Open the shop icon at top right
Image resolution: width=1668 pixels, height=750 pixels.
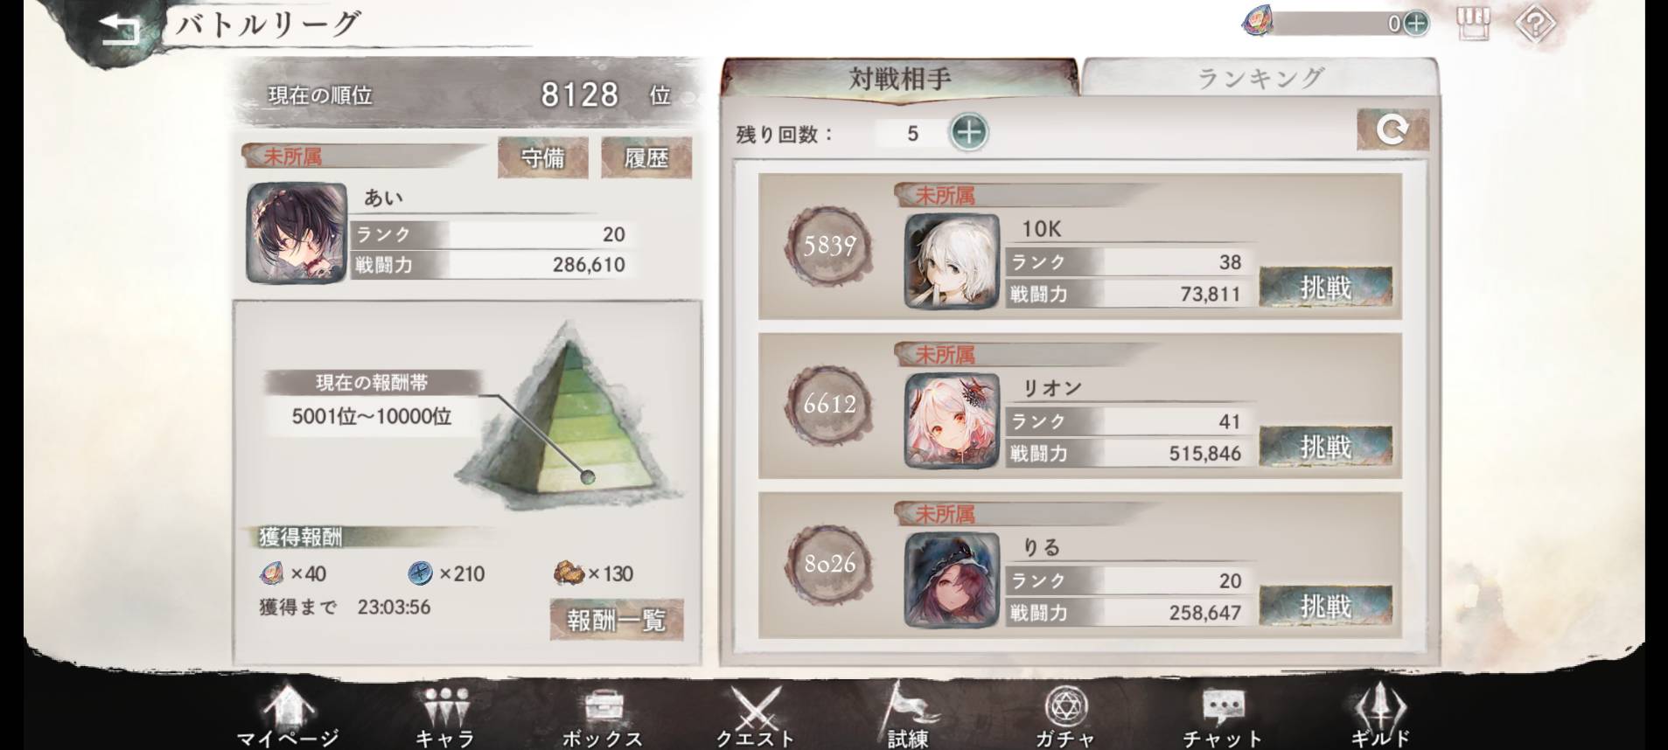coord(1472,24)
